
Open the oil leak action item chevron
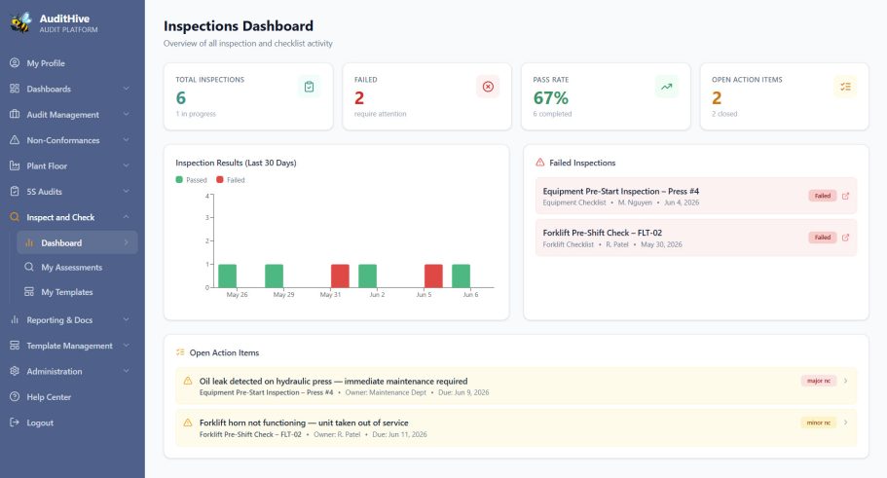(846, 381)
